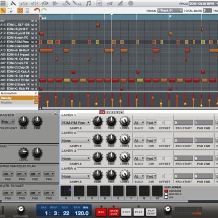Click the round gray icon in top toolbar
This screenshot has height=218, width=218.
coord(131,3)
